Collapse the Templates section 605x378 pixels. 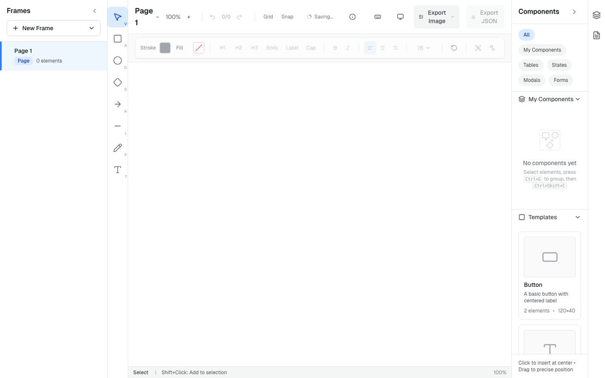pyautogui.click(x=578, y=217)
